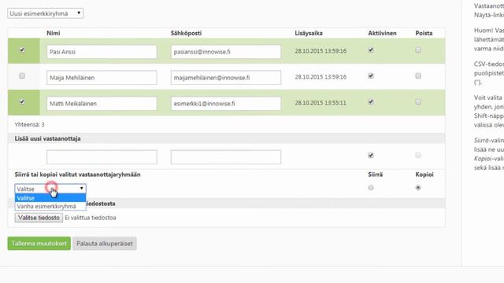Edit the name field Pasi Anssi
The image size is (504, 283).
[x=102, y=52]
